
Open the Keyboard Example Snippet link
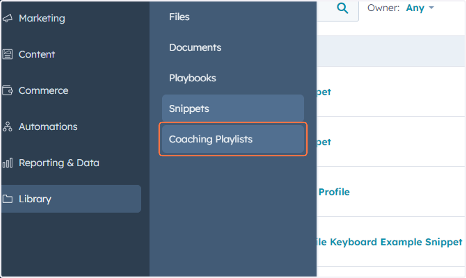click(390, 242)
